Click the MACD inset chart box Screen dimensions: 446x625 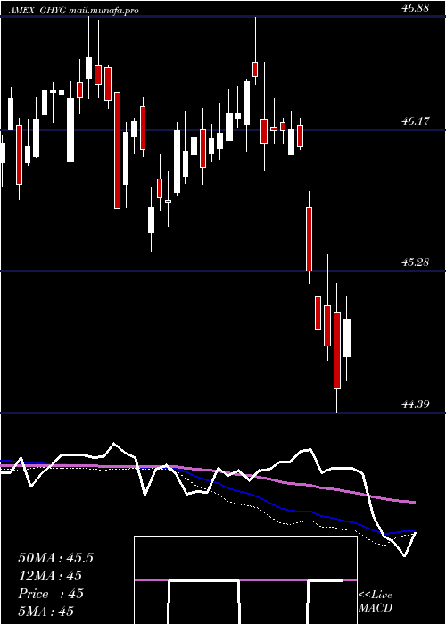click(245, 580)
